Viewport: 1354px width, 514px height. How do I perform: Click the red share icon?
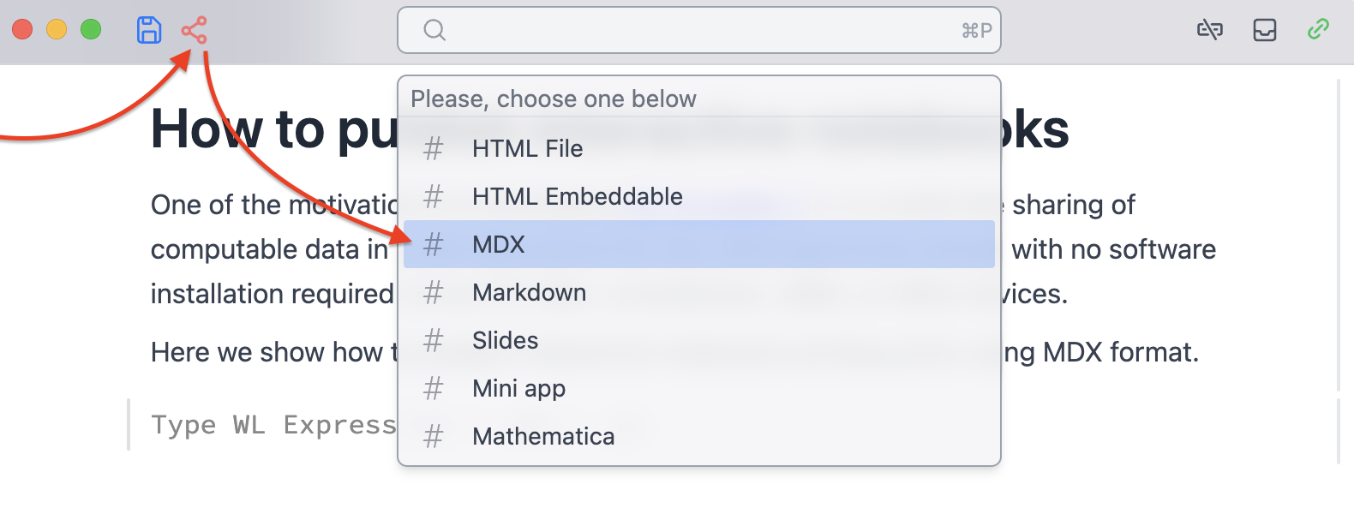[194, 30]
